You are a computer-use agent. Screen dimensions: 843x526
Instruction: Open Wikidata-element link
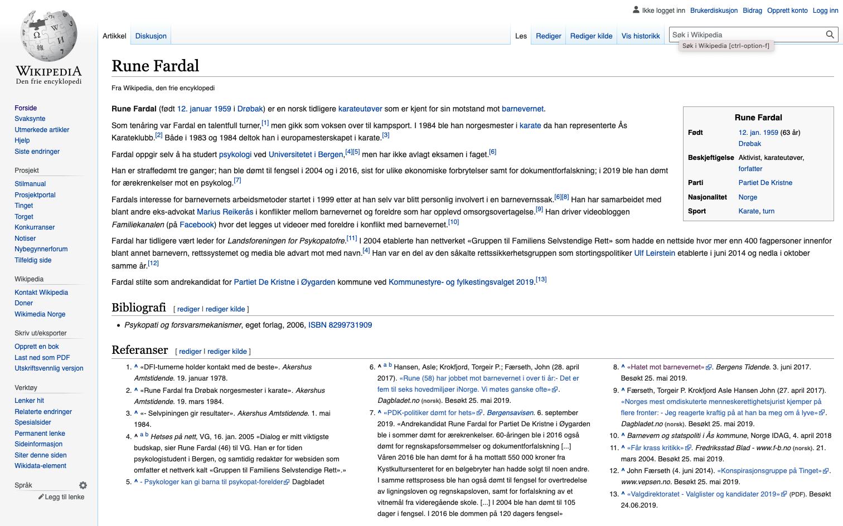coord(40,466)
